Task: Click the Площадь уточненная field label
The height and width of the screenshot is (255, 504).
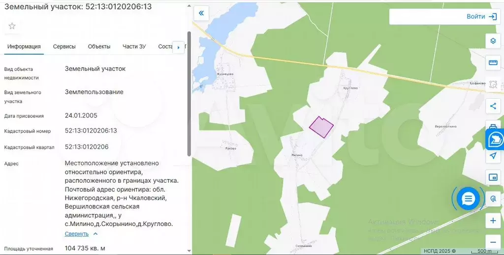Action: coord(29,249)
